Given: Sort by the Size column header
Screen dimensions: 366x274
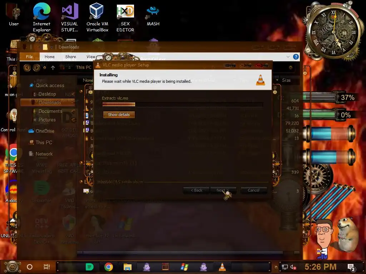Looking at the screenshot, I should 286,80.
